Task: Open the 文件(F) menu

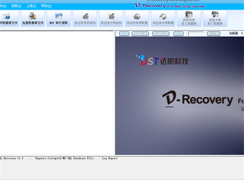Action: point(3,6)
